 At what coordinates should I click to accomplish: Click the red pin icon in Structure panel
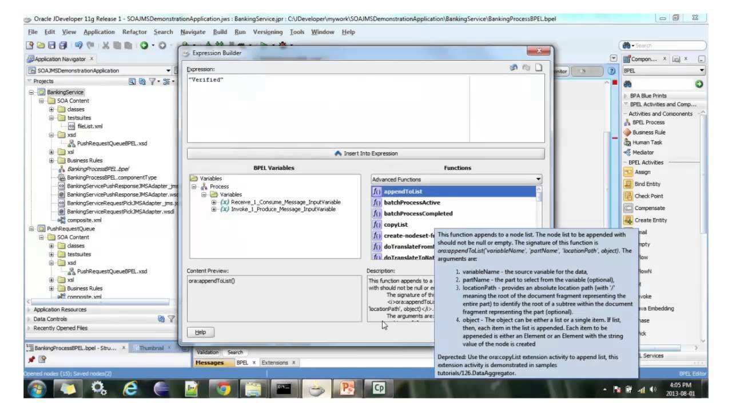[x=31, y=359]
